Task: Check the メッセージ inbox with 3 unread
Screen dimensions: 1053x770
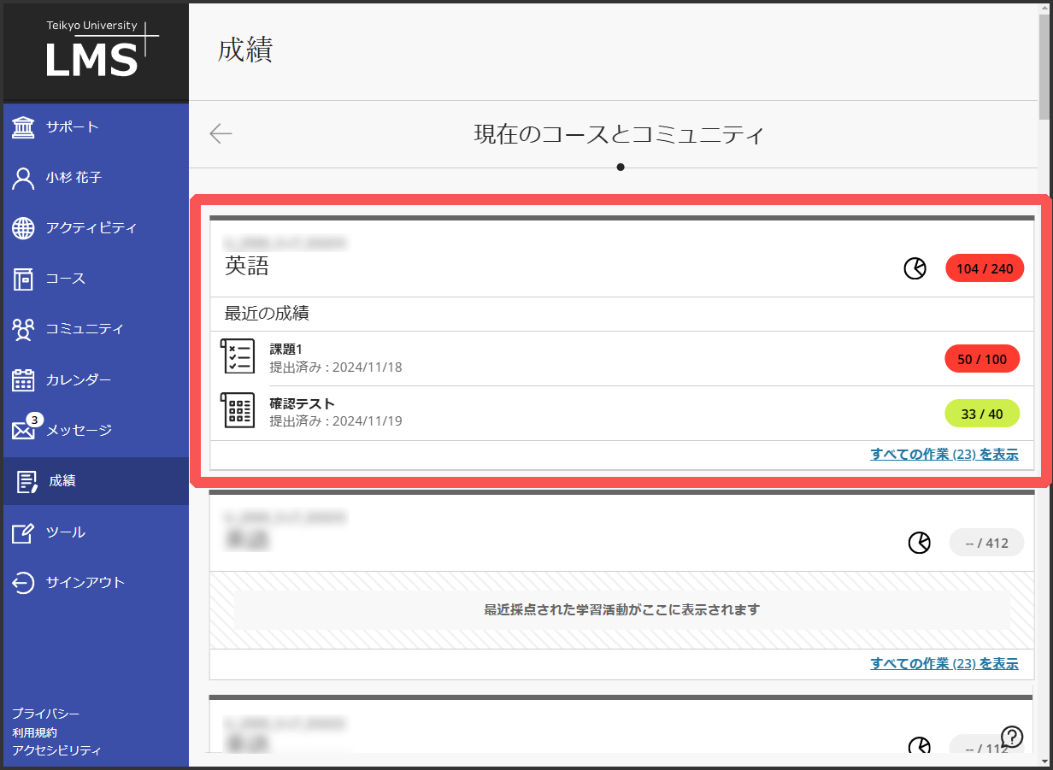Action: click(77, 430)
